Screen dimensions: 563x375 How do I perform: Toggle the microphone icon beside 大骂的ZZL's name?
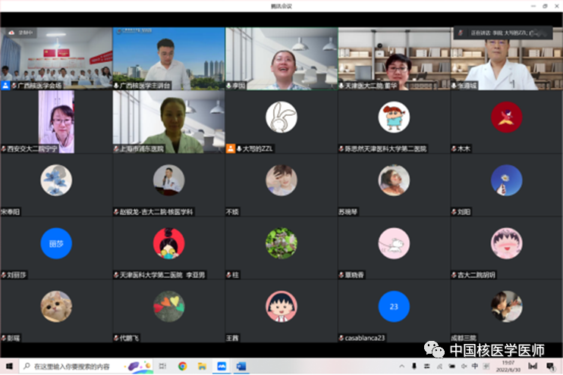(x=240, y=148)
